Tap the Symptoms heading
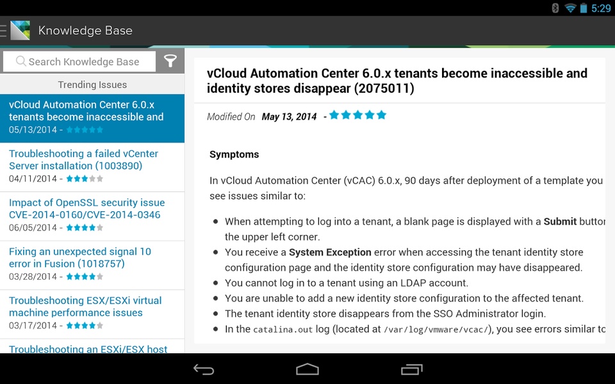Image resolution: width=615 pixels, height=384 pixels. [234, 154]
